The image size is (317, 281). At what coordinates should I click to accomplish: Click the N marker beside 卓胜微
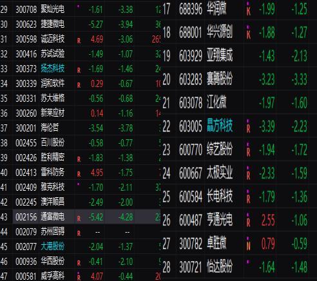(249, 246)
